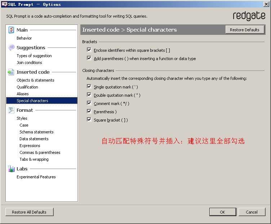Click the Format section heading

25,110
